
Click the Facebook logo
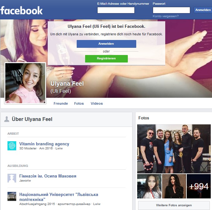[22, 10]
